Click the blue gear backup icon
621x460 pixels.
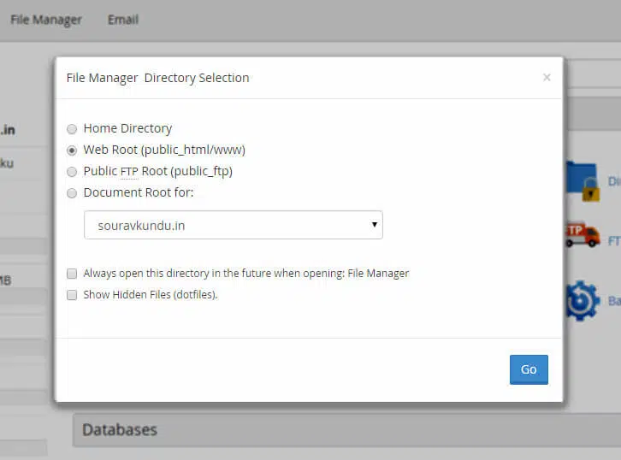583,301
